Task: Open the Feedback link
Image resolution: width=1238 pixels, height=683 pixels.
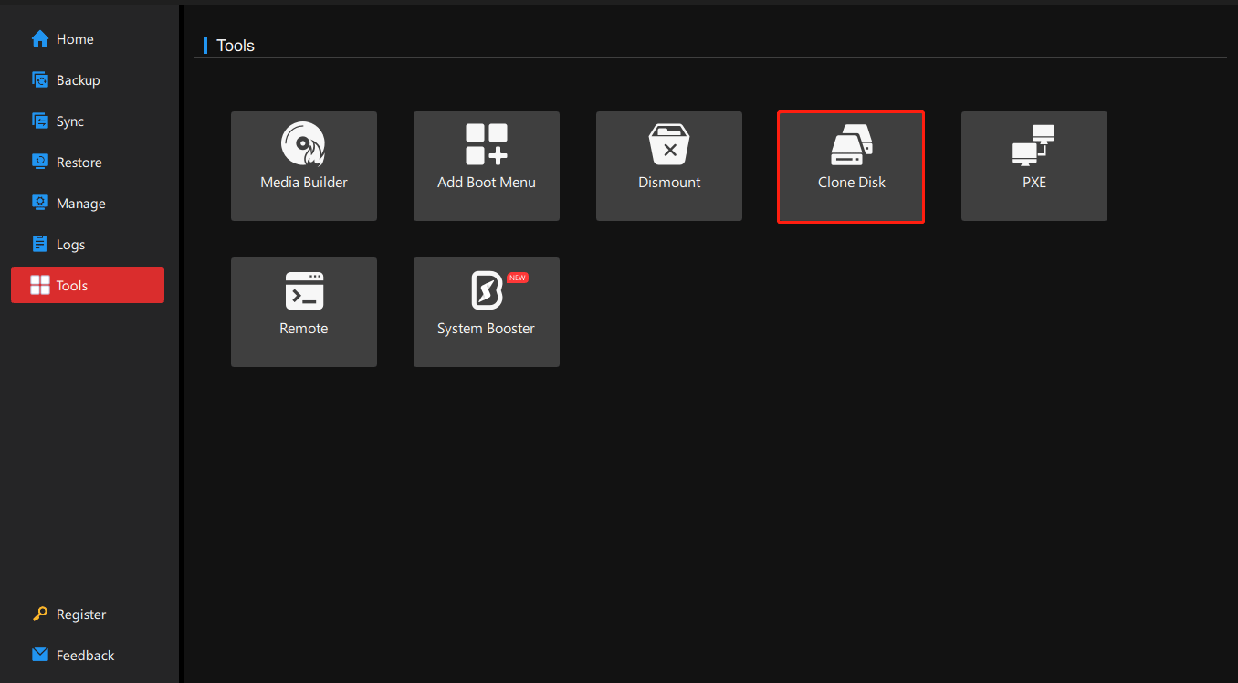Action: (x=85, y=656)
